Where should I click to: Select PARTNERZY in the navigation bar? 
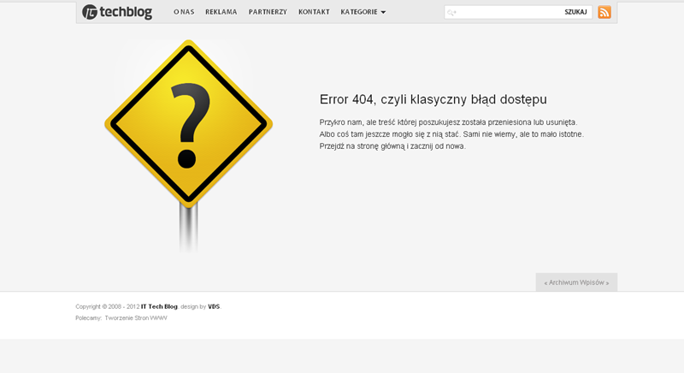(268, 12)
